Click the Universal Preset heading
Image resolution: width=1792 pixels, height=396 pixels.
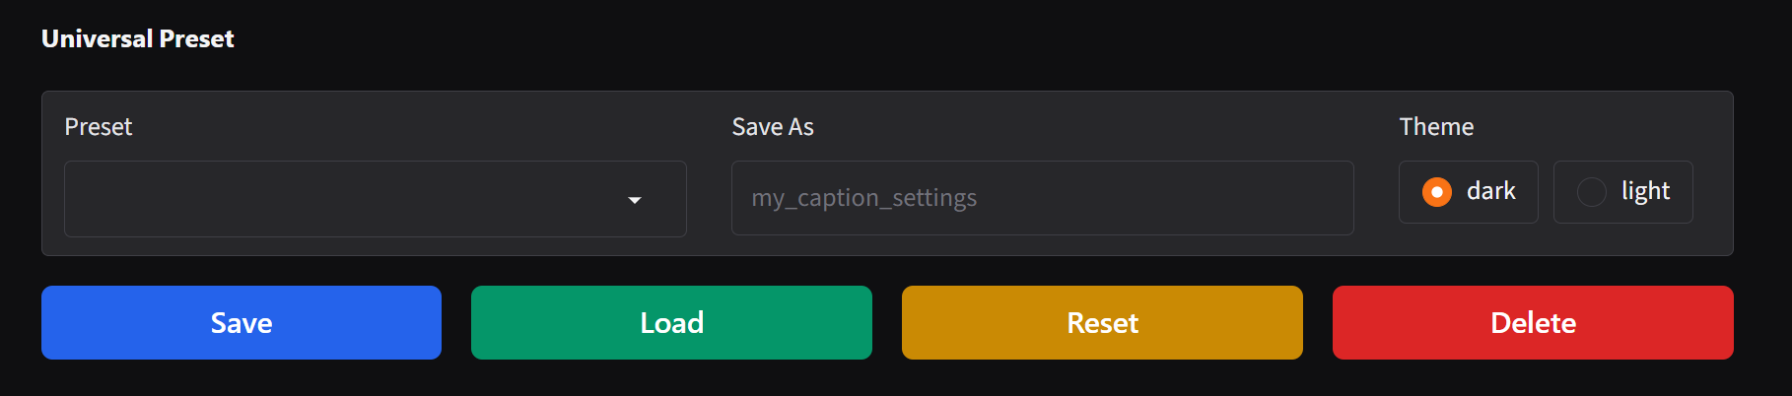tap(138, 38)
